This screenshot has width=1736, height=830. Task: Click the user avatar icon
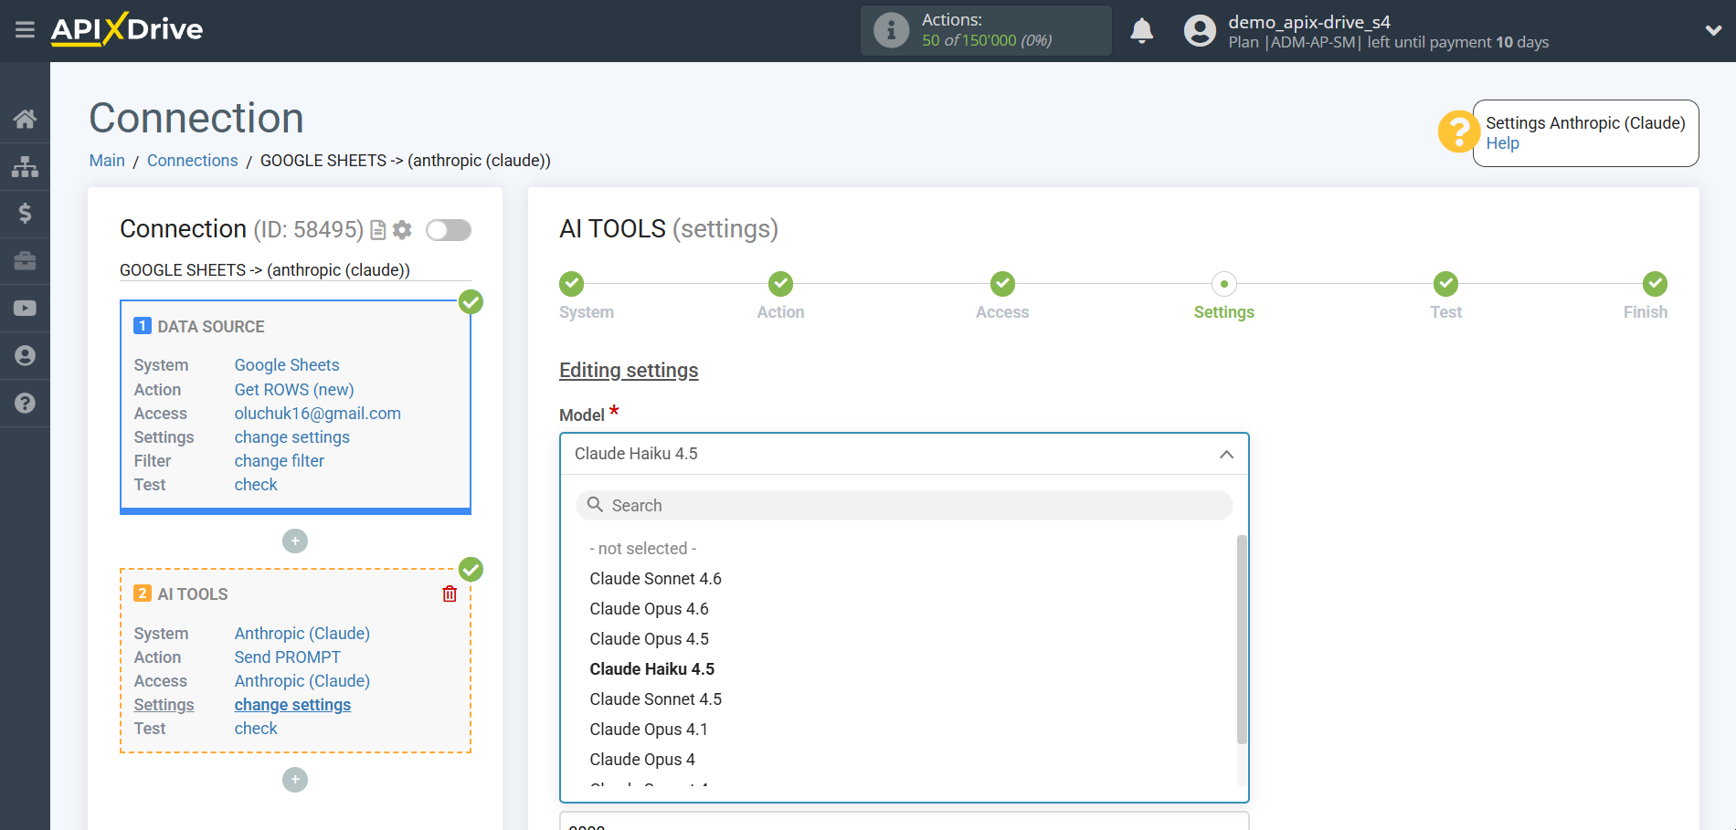tap(1200, 30)
